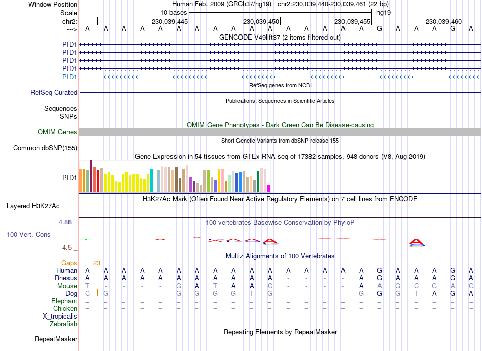Click 'RefSeq genes from NCBI' title
The image size is (482, 351).
click(280, 85)
